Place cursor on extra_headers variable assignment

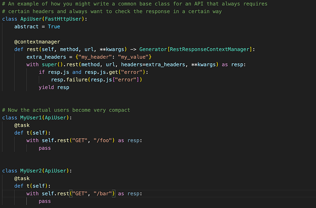(x=46, y=57)
